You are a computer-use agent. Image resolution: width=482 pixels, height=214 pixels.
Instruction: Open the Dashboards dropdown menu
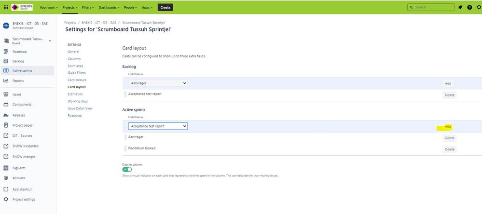(x=109, y=7)
